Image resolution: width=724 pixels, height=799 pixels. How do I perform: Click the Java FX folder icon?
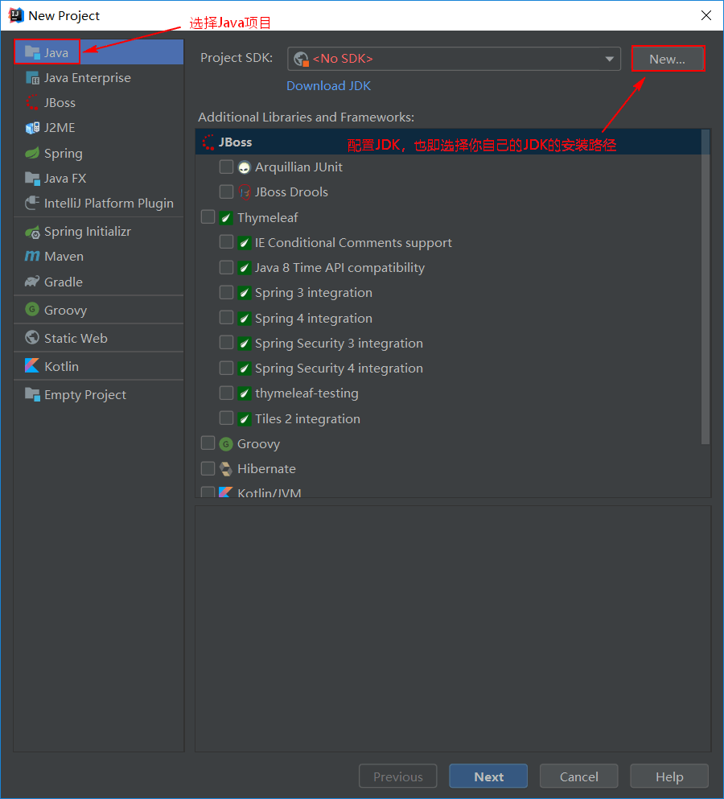tap(32, 179)
